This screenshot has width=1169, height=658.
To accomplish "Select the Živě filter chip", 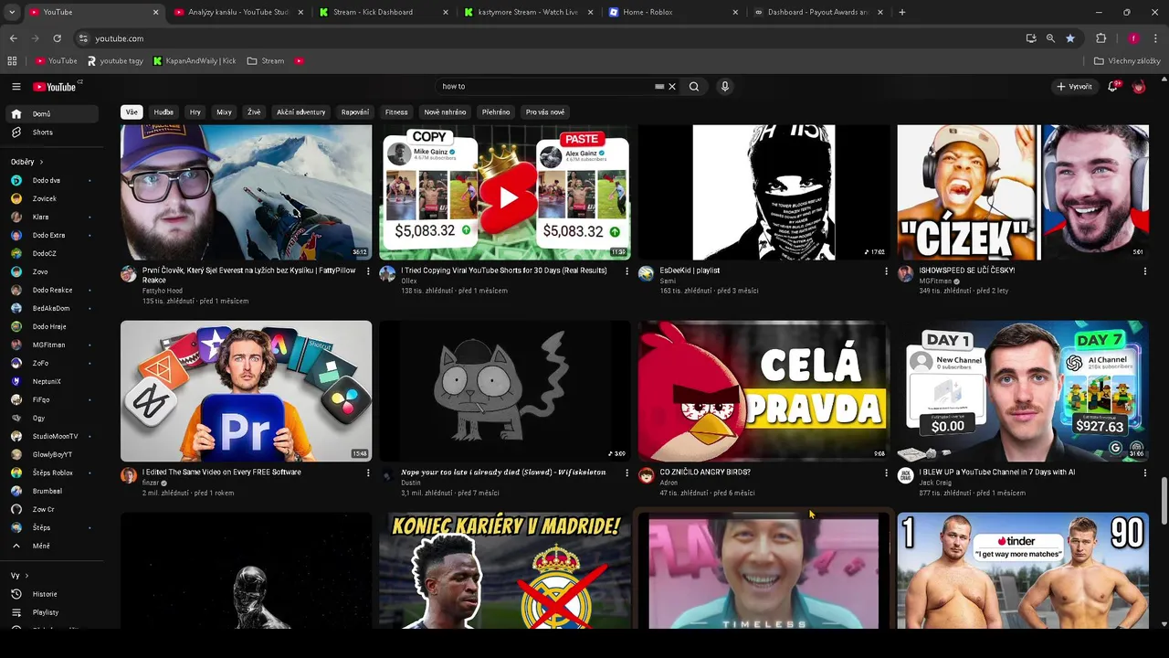I will [254, 112].
